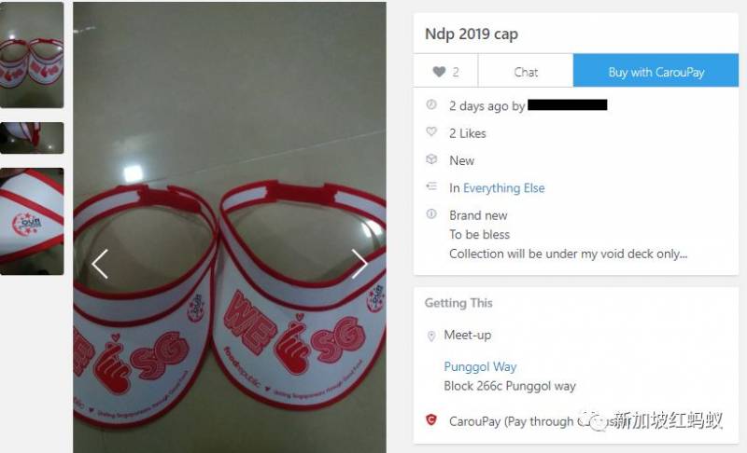Image resolution: width=747 pixels, height=453 pixels.
Task: Click the redacted seller username
Action: click(x=568, y=104)
